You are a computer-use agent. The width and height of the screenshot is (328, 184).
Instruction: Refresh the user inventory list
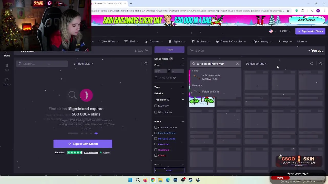point(146,64)
